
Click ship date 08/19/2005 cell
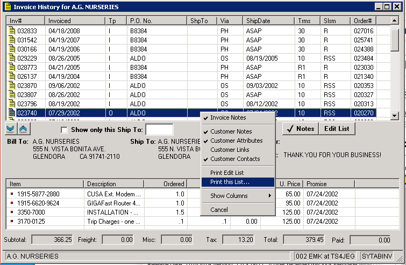(269, 58)
